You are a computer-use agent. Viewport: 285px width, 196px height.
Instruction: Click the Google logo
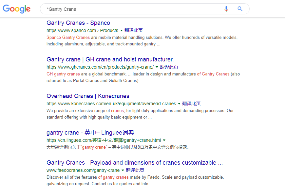click(x=16, y=9)
